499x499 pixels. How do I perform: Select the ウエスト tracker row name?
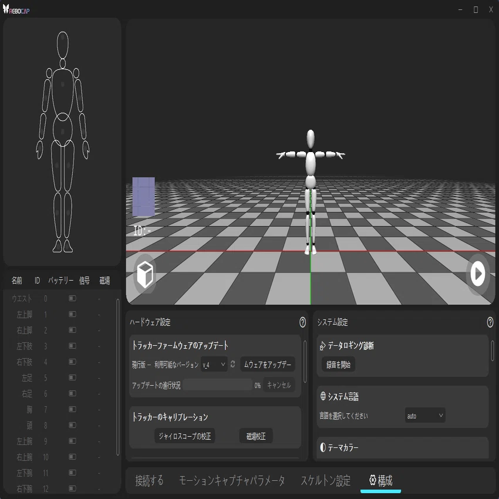pyautogui.click(x=22, y=298)
